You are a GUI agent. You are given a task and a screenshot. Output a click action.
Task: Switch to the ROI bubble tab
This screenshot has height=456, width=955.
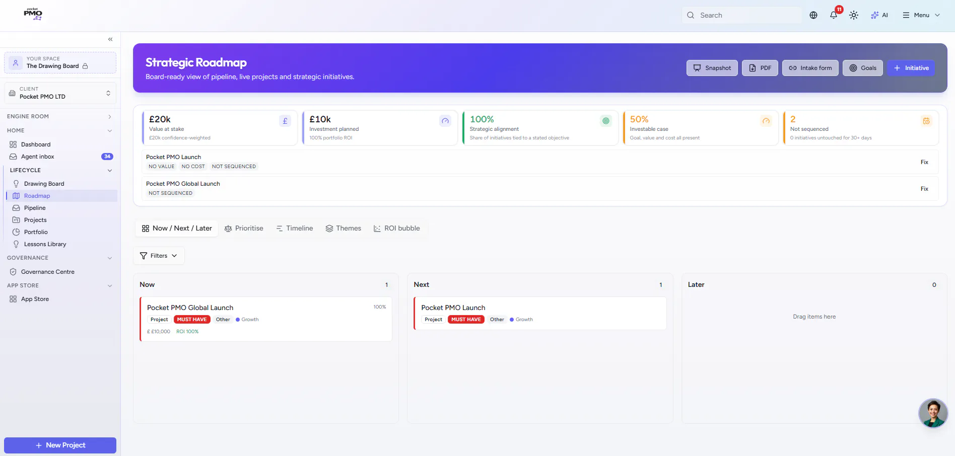(397, 229)
